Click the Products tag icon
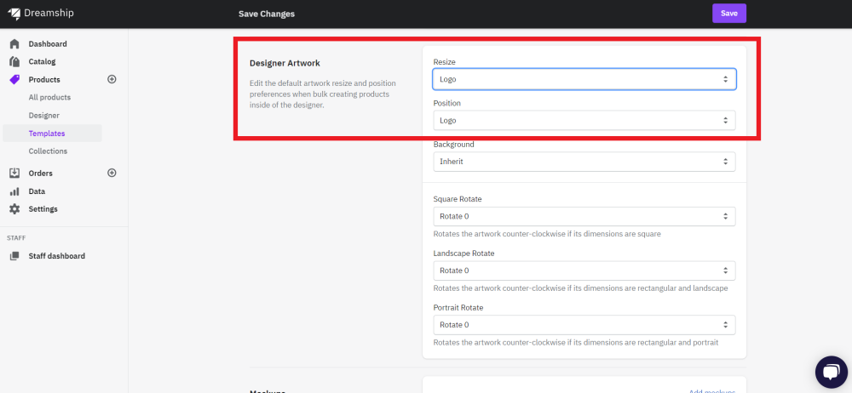 (x=14, y=80)
